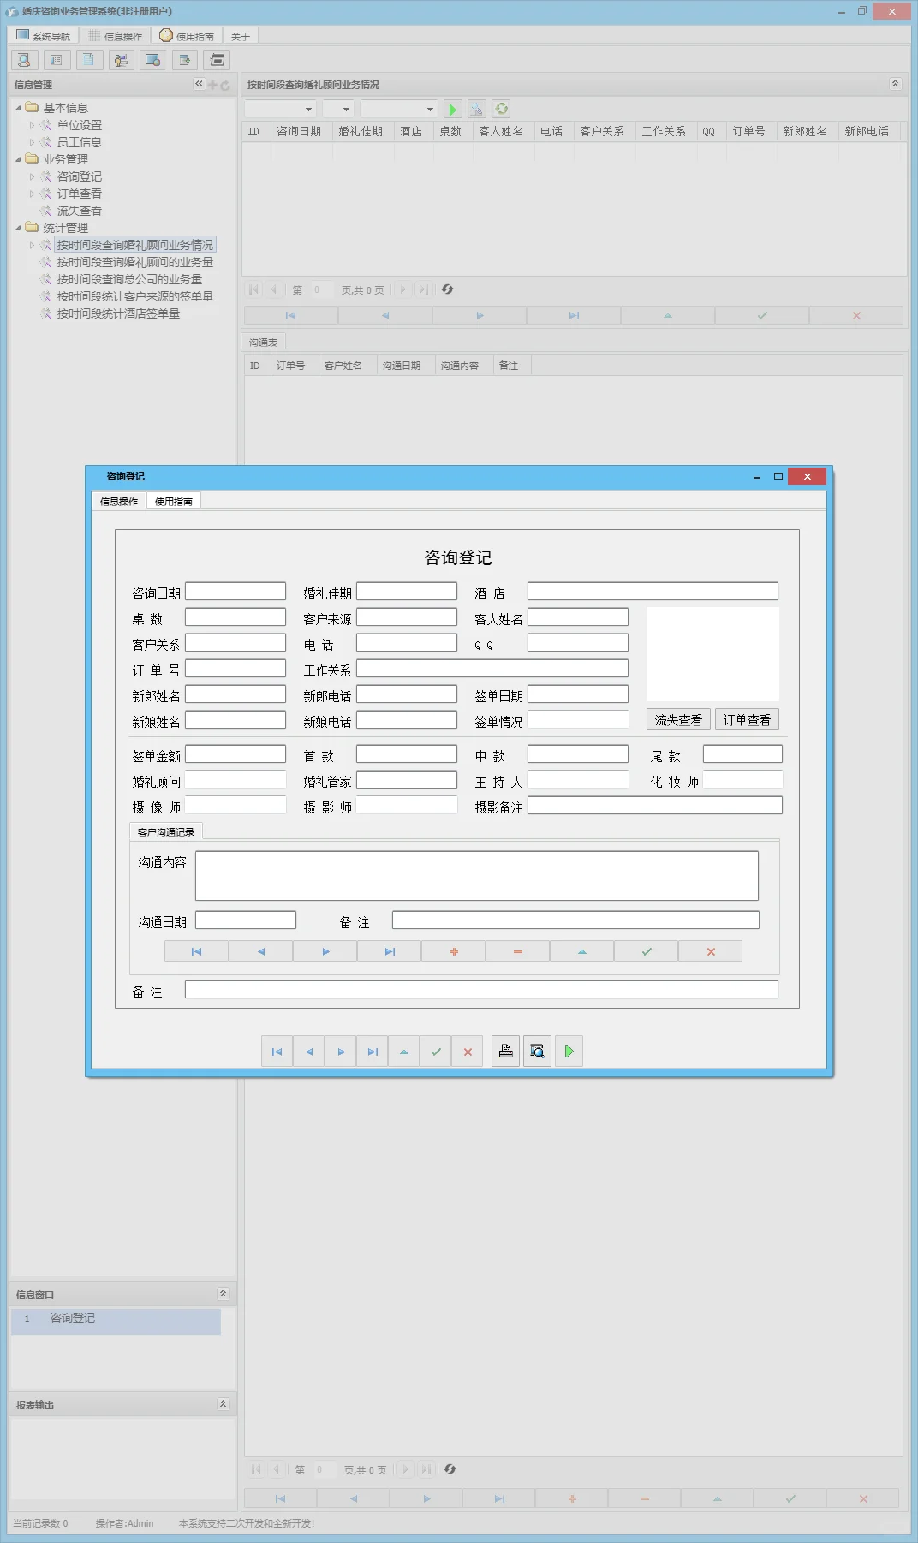This screenshot has width=918, height=1543.
Task: Click the window/card main toolbar icon
Action: (x=218, y=60)
